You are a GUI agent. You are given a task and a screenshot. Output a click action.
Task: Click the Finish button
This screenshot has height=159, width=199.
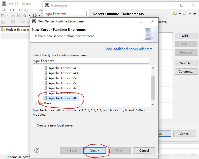click(119, 151)
